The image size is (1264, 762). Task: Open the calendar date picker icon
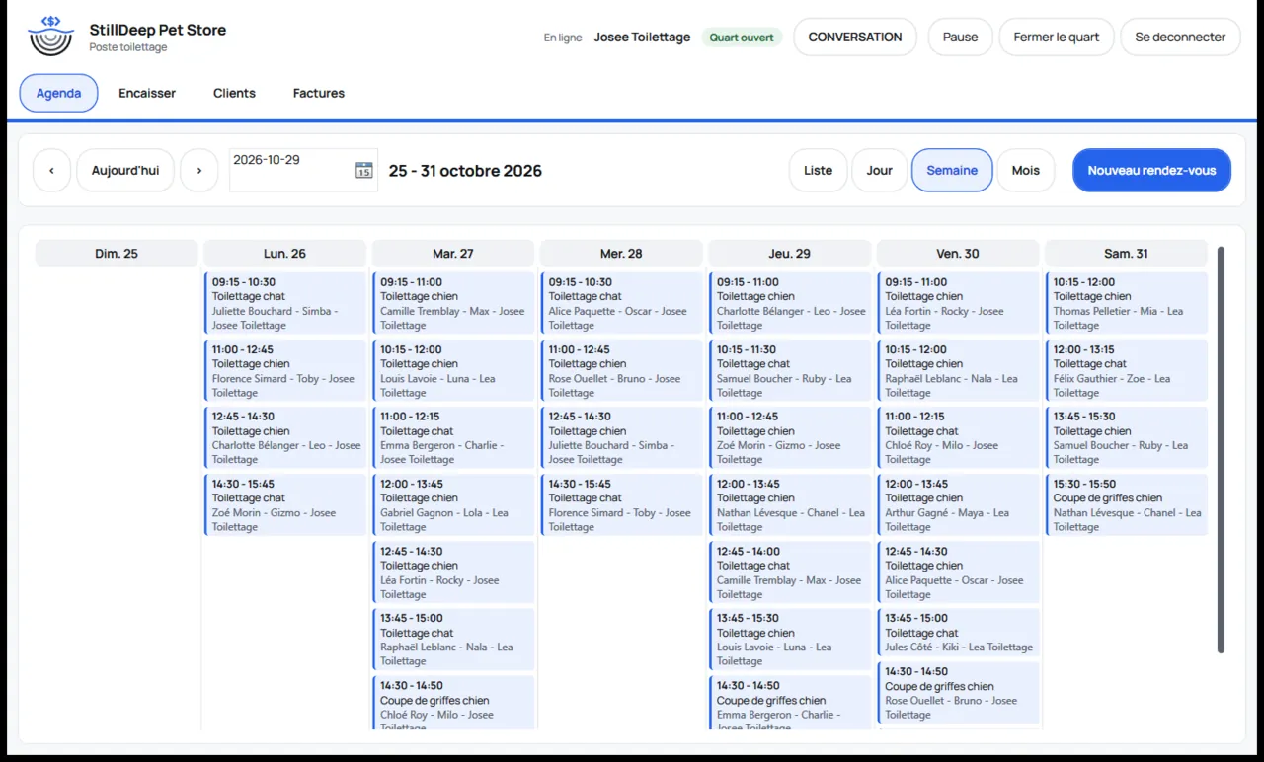363,170
